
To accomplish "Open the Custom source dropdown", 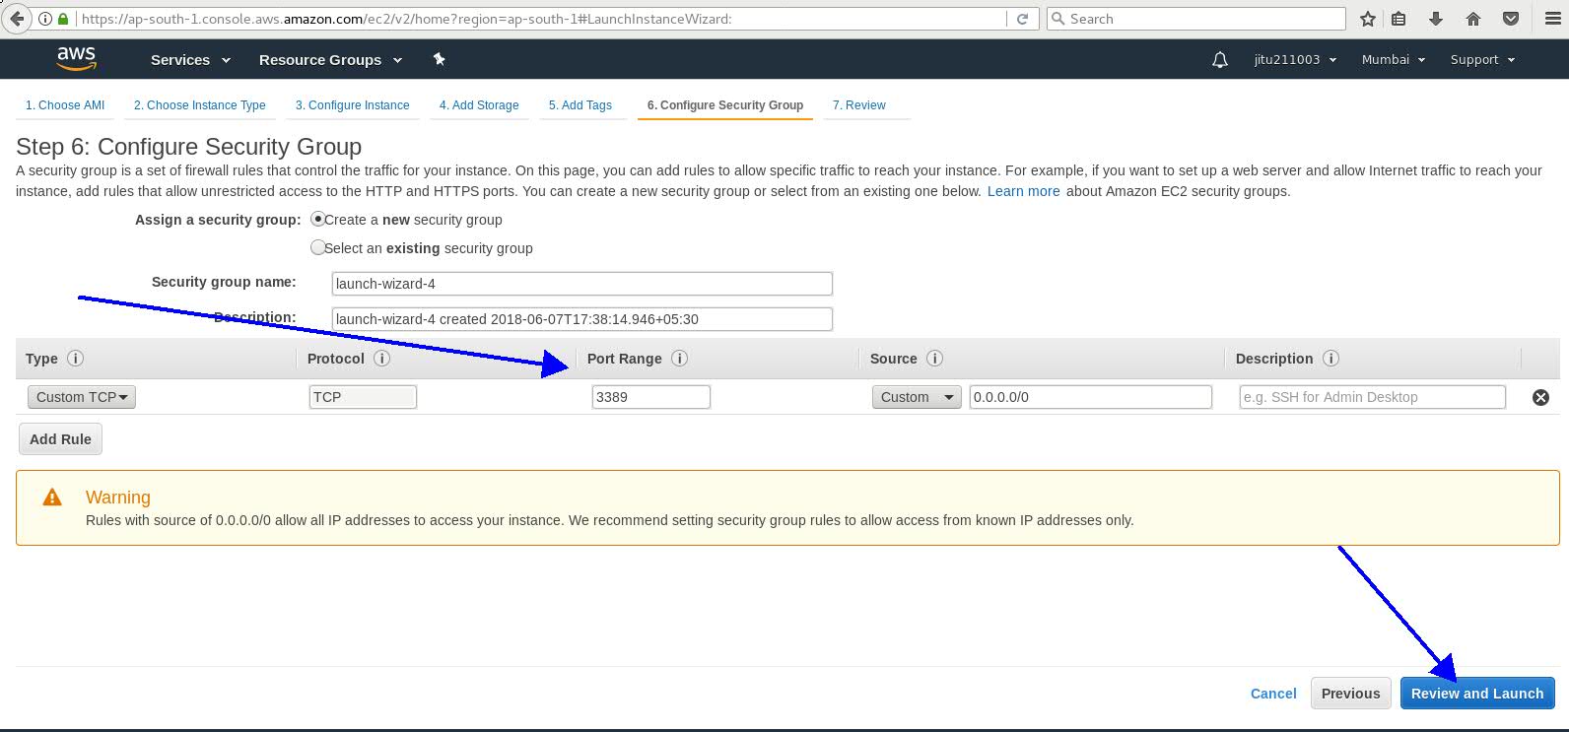I will click(917, 397).
